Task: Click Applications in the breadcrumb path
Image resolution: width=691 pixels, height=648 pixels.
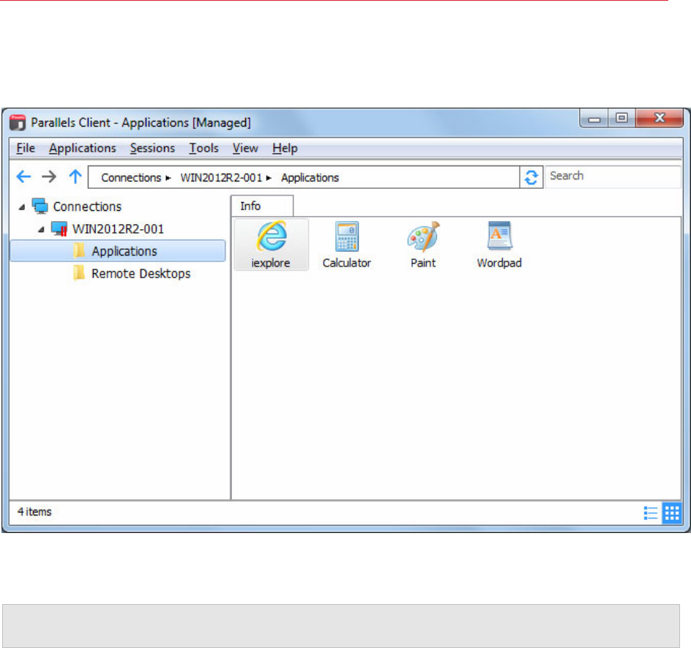Action: tap(310, 178)
